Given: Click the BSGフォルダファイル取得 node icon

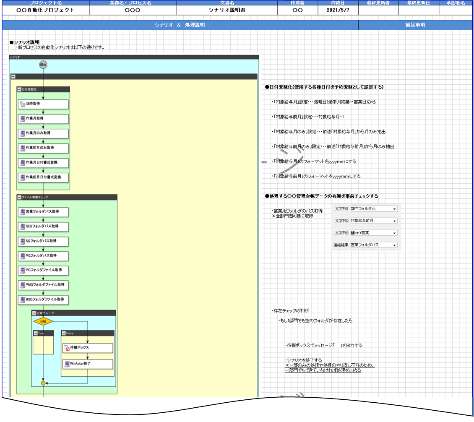Looking at the screenshot, I should tap(22, 300).
